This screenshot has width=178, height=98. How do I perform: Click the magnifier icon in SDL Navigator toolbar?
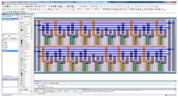[46, 83]
